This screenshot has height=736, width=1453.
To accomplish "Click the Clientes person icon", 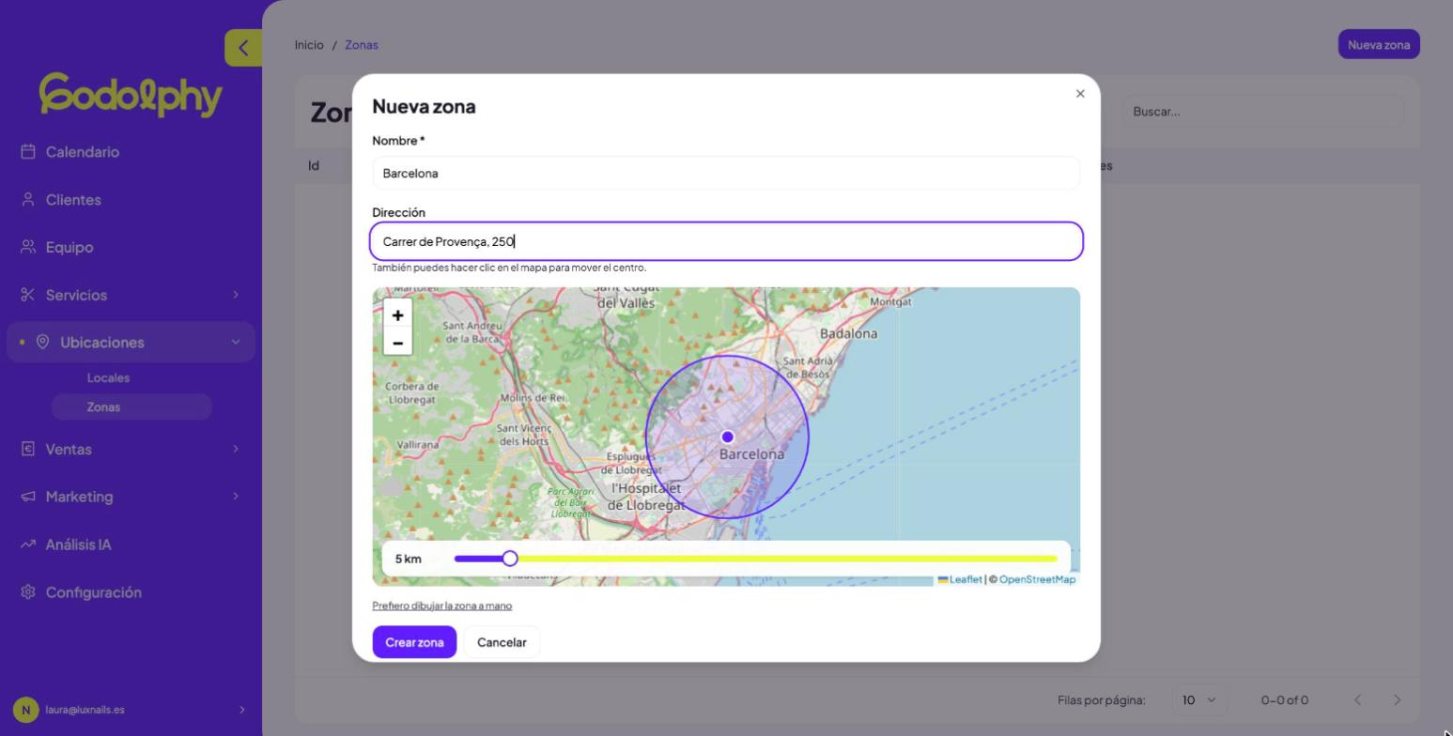I will 28,199.
